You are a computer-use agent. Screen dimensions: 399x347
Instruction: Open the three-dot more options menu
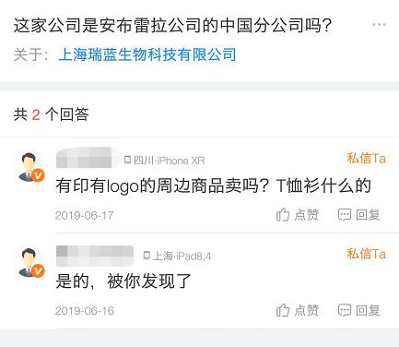(379, 25)
